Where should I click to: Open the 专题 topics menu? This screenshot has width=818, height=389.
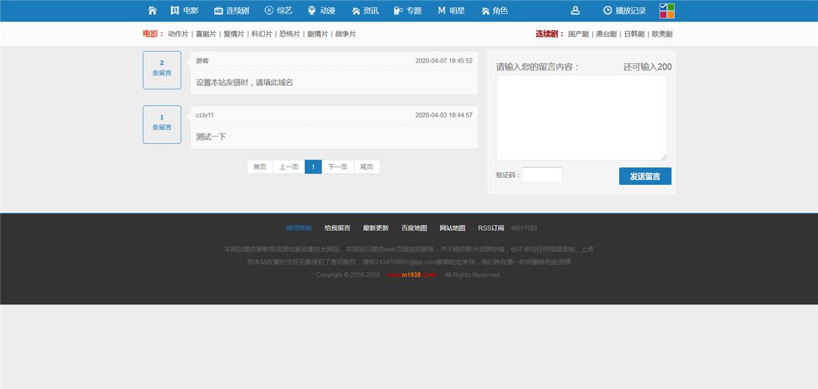coord(407,10)
